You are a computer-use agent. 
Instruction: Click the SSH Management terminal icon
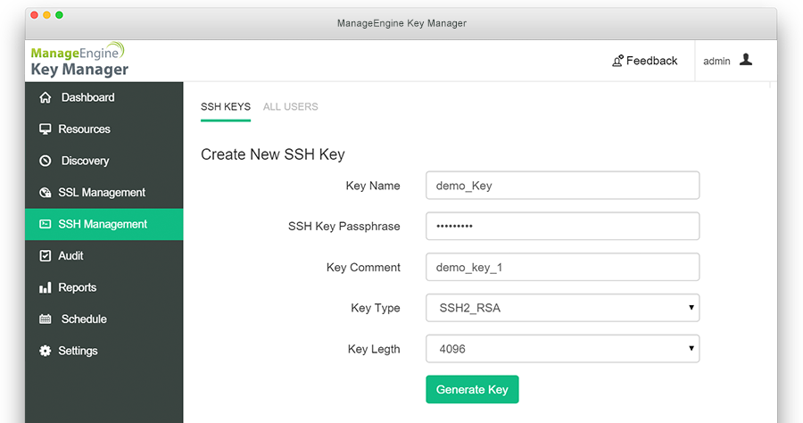click(x=46, y=225)
